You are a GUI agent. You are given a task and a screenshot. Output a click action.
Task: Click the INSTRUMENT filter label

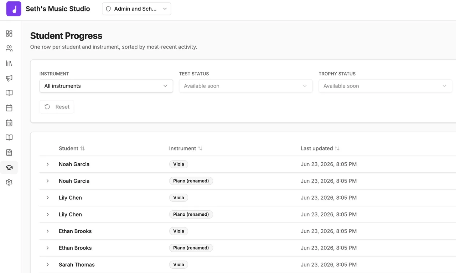pyautogui.click(x=54, y=74)
